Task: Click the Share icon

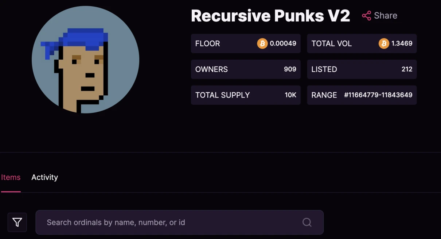Action: pos(366,16)
